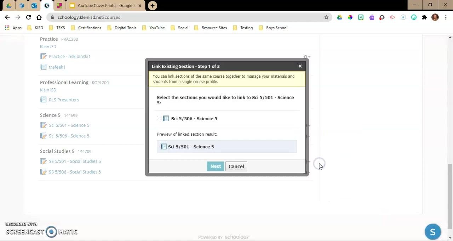Image resolution: width=453 pixels, height=241 pixels.
Task: Open the Testing bookmarks folder
Action: 243,28
